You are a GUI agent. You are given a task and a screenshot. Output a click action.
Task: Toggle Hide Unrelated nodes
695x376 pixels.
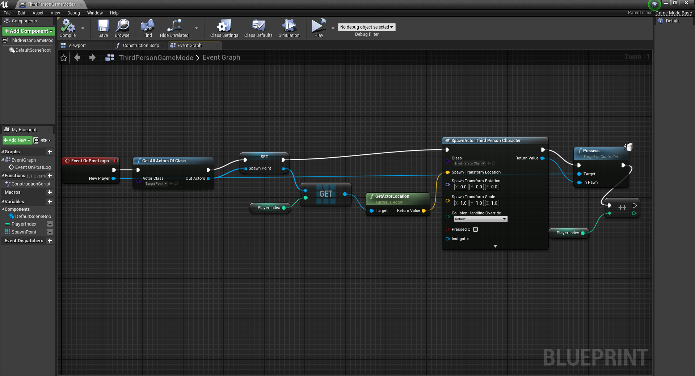tap(174, 28)
